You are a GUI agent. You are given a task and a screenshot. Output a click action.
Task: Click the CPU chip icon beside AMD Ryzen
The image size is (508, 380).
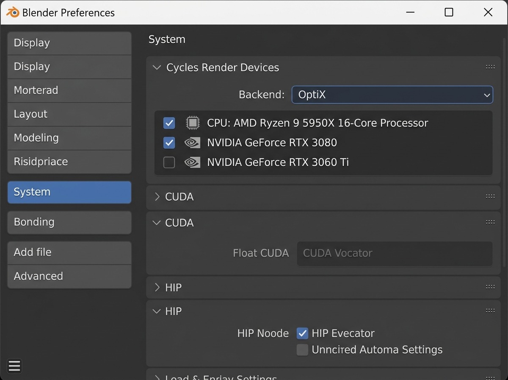pyautogui.click(x=193, y=123)
